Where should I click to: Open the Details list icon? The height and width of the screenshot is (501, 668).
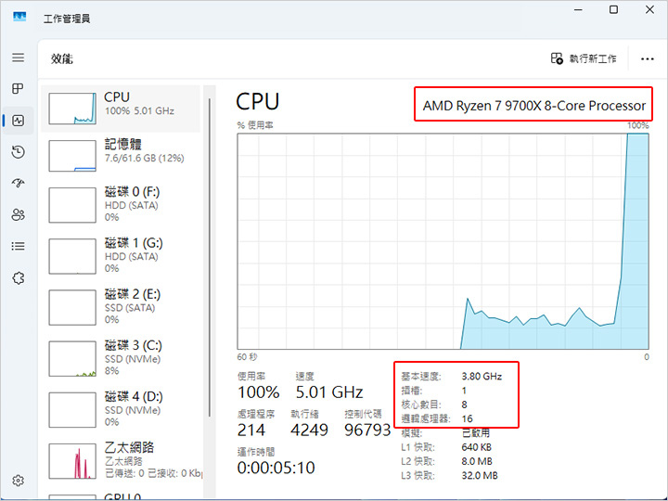[x=18, y=246]
